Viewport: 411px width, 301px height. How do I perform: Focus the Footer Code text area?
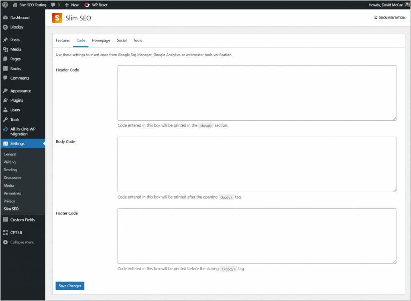tap(257, 236)
